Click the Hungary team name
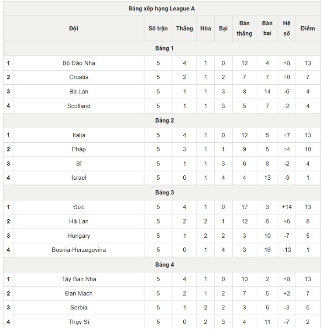Image resolution: width=323 pixels, height=329 pixels. pos(79,236)
